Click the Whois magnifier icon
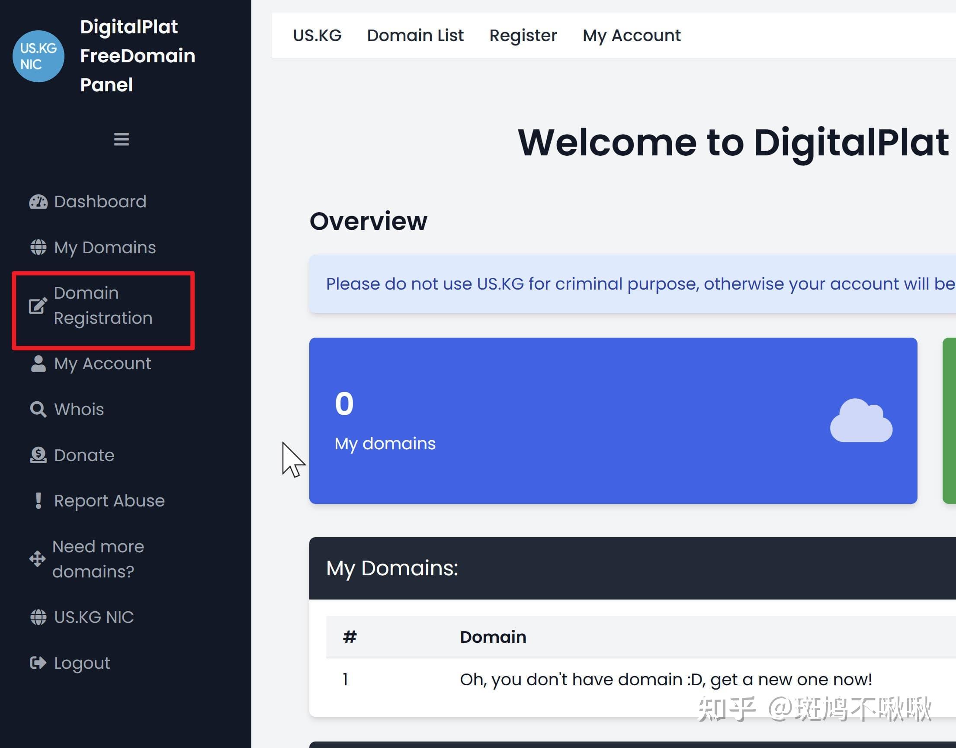 (x=38, y=409)
